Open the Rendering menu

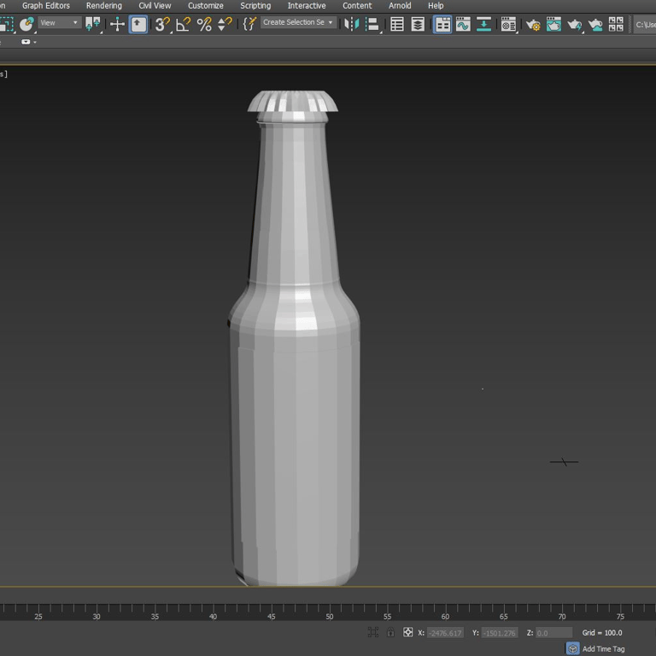(x=103, y=6)
